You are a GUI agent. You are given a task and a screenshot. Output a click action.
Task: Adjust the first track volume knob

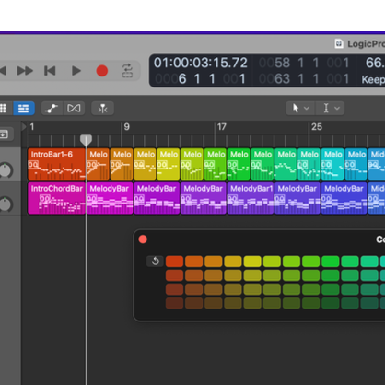click(6, 170)
